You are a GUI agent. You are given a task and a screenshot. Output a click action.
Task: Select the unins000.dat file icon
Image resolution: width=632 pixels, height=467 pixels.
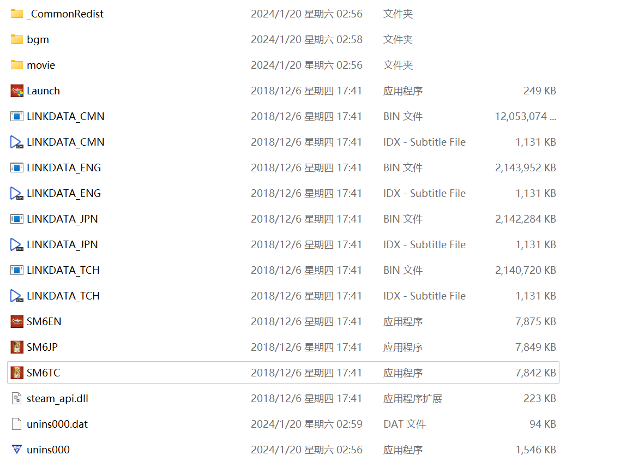tap(17, 424)
